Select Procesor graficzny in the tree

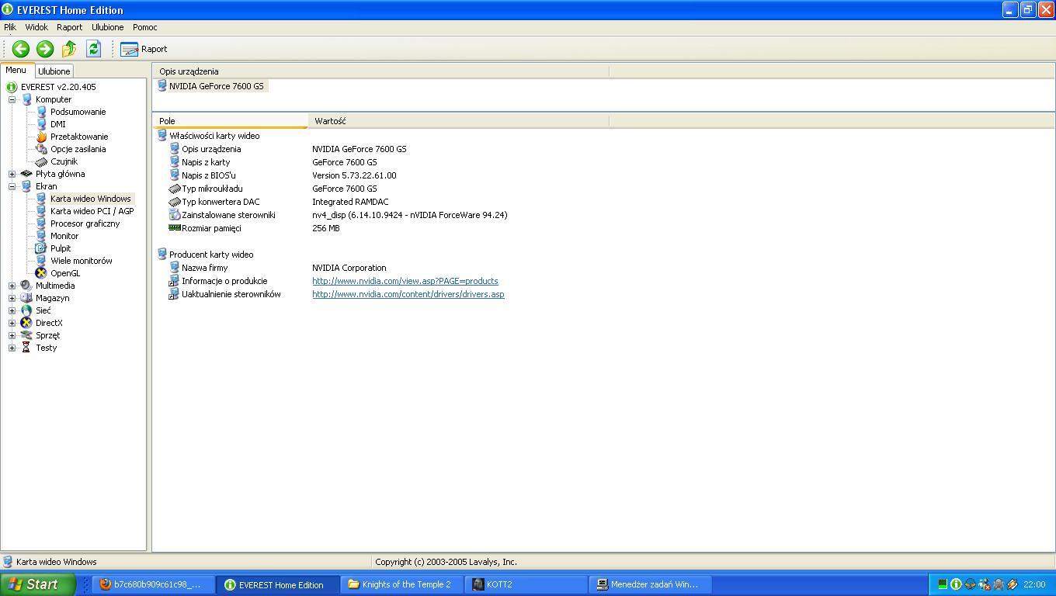click(85, 223)
